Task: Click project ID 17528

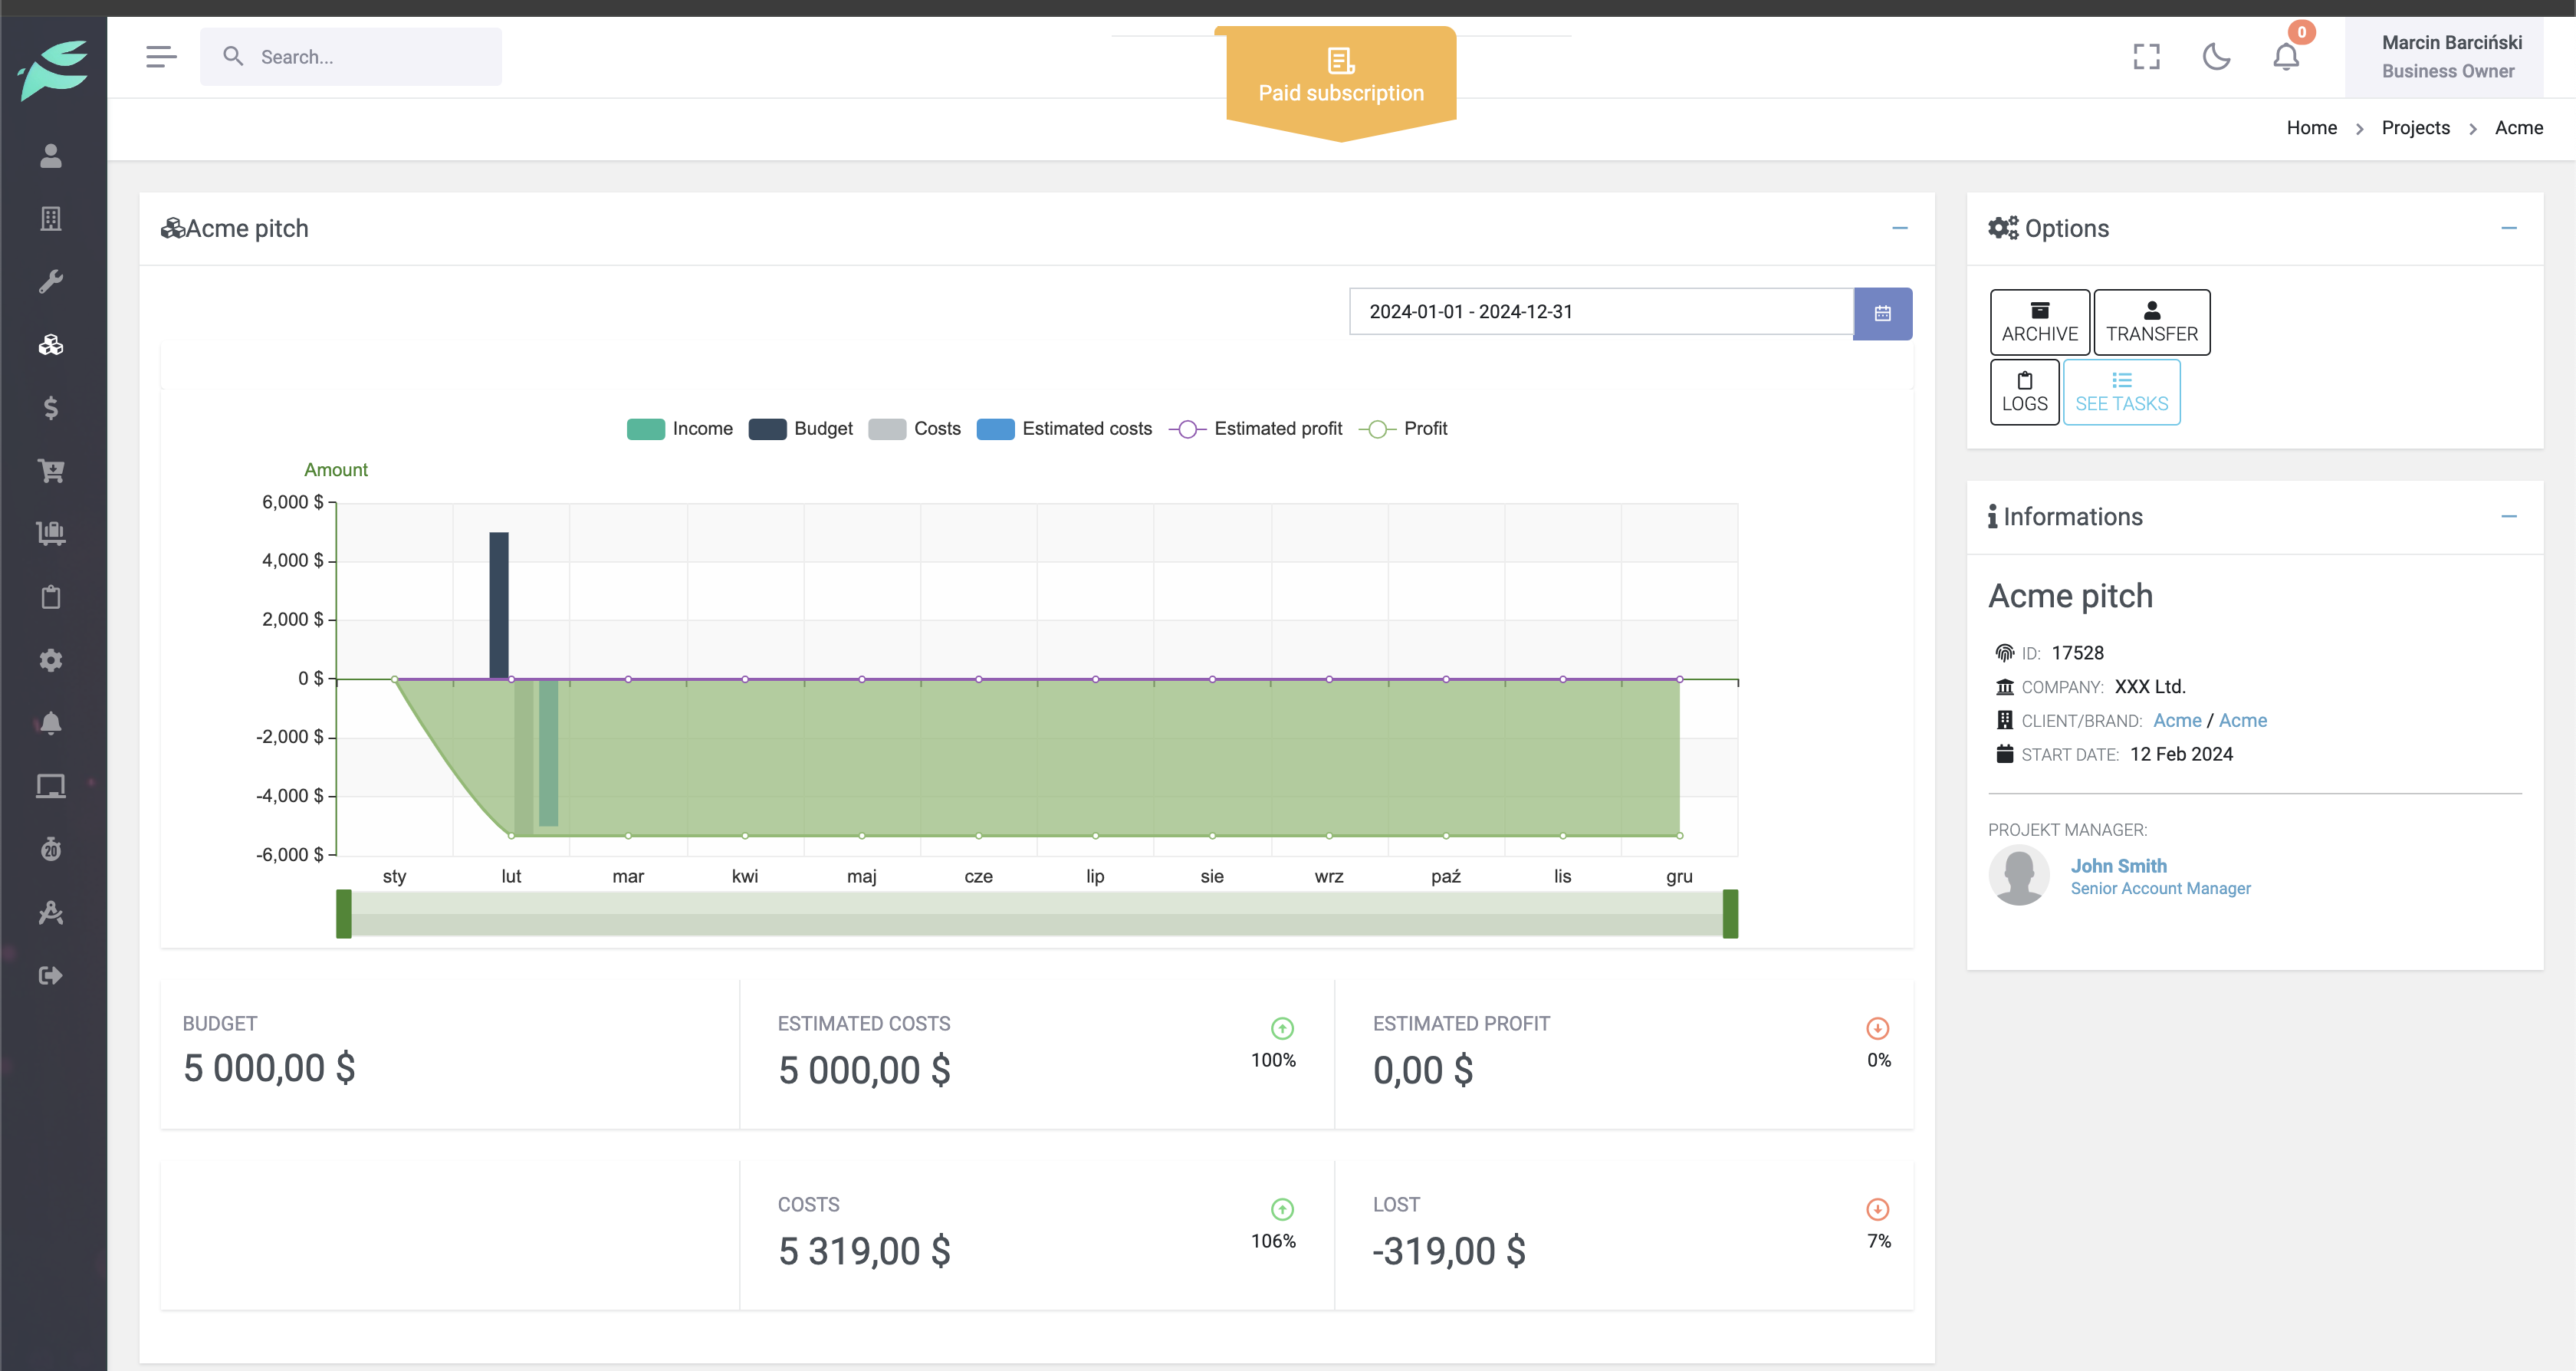Action: 2077,653
